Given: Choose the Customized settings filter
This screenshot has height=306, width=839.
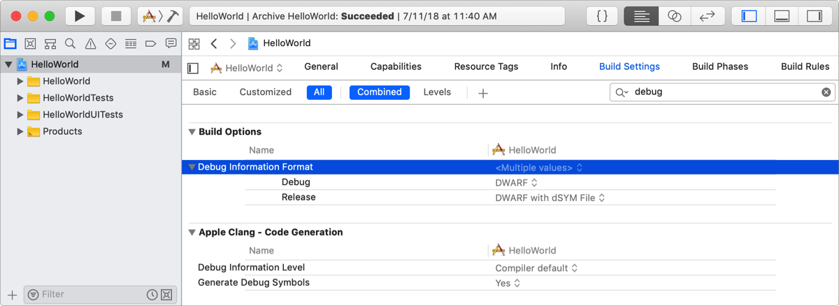Looking at the screenshot, I should (265, 92).
